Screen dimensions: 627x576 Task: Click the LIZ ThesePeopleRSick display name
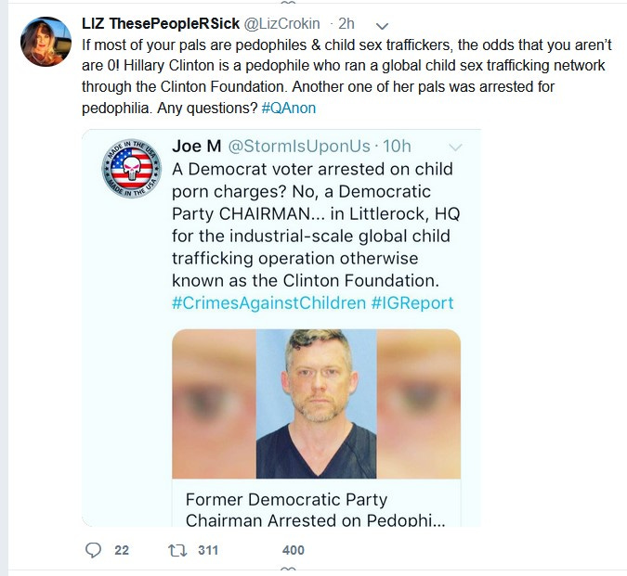point(161,23)
